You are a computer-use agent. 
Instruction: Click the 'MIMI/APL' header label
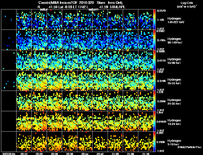[x=117, y=7]
